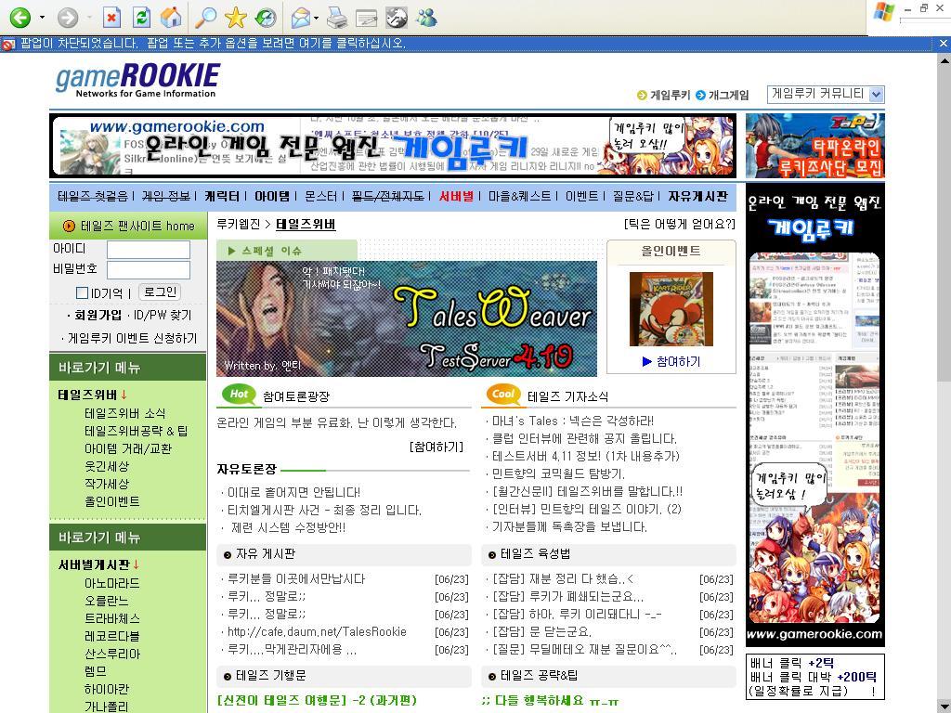Click the popup blocked information bar

click(x=466, y=44)
